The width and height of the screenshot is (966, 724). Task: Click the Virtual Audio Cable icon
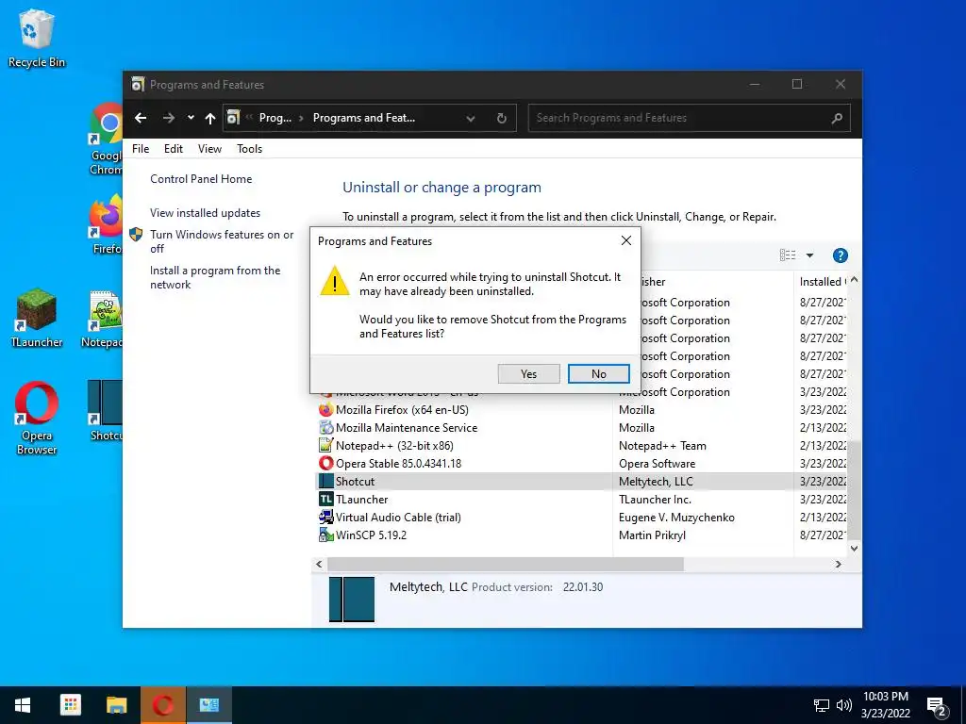tap(325, 518)
